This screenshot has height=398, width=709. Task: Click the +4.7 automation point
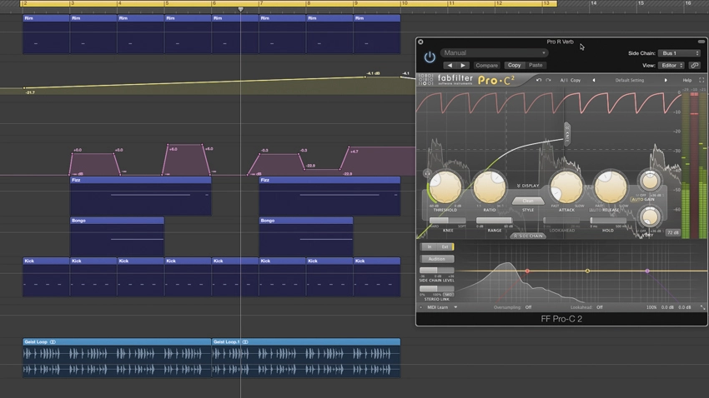349,147
